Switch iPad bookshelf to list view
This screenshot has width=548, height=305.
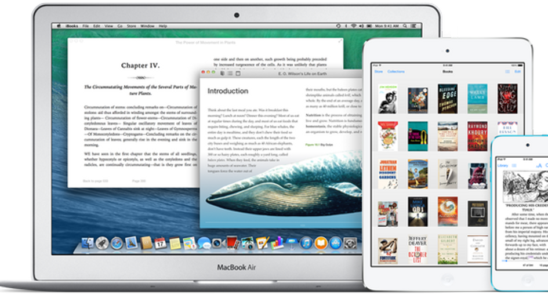[x=507, y=71]
